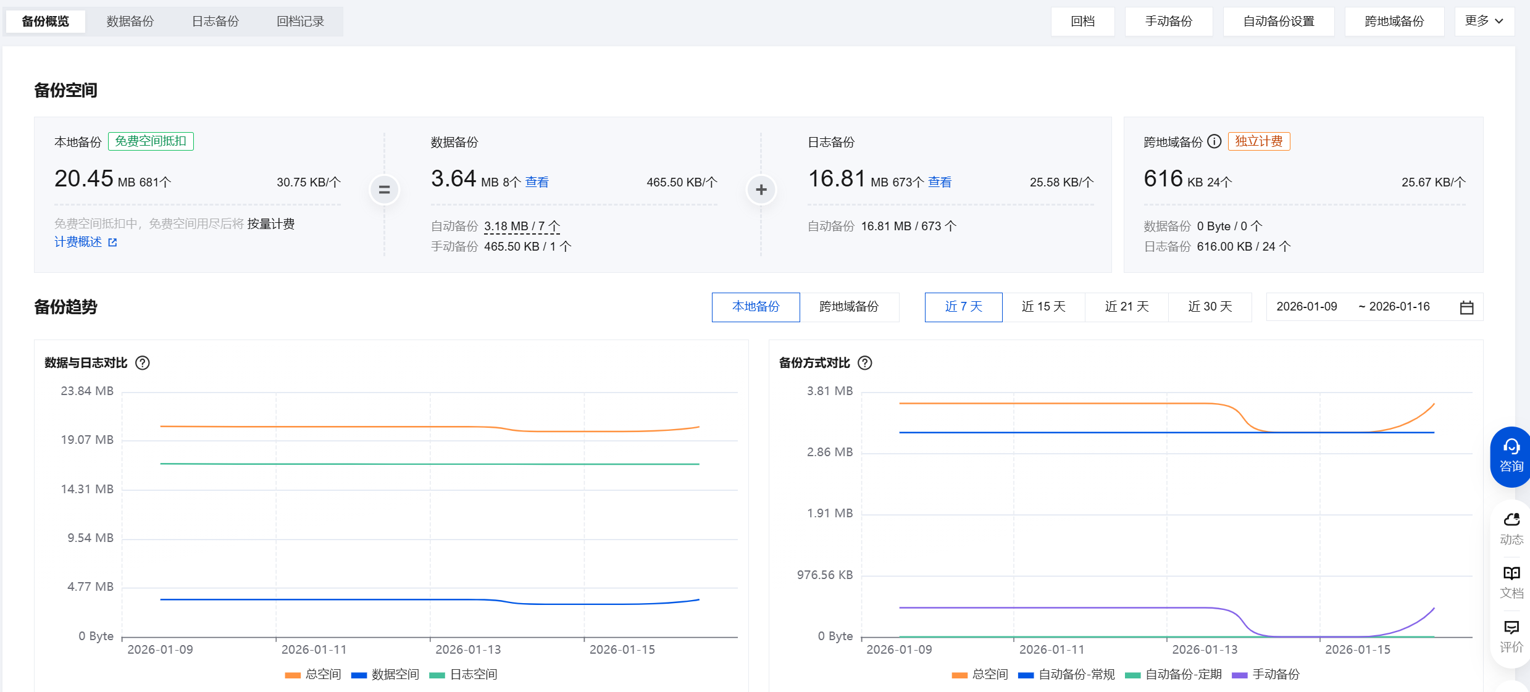Viewport: 1530px width, 692px height.
Task: Click help icon beside 备份方式对比
Action: 865,363
